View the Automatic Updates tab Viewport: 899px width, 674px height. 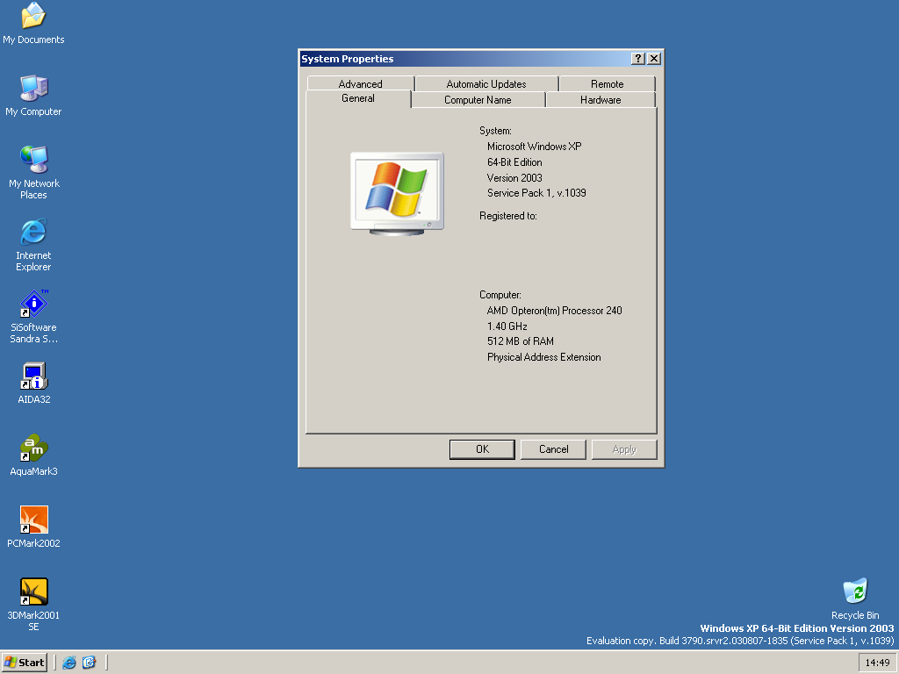point(485,83)
